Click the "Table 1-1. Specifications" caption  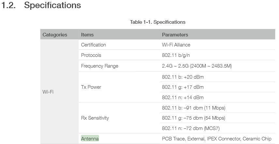157,22
